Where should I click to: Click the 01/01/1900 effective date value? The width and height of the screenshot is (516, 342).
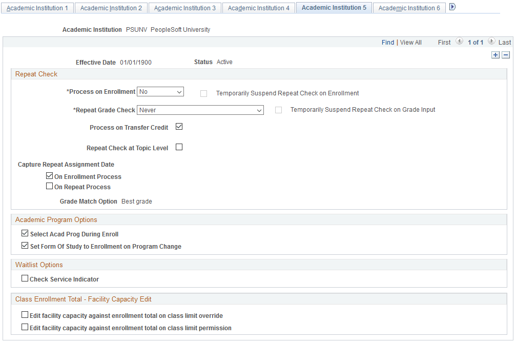(x=136, y=63)
